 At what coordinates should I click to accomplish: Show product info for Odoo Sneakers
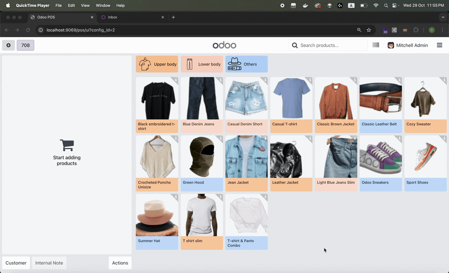pos(399,138)
